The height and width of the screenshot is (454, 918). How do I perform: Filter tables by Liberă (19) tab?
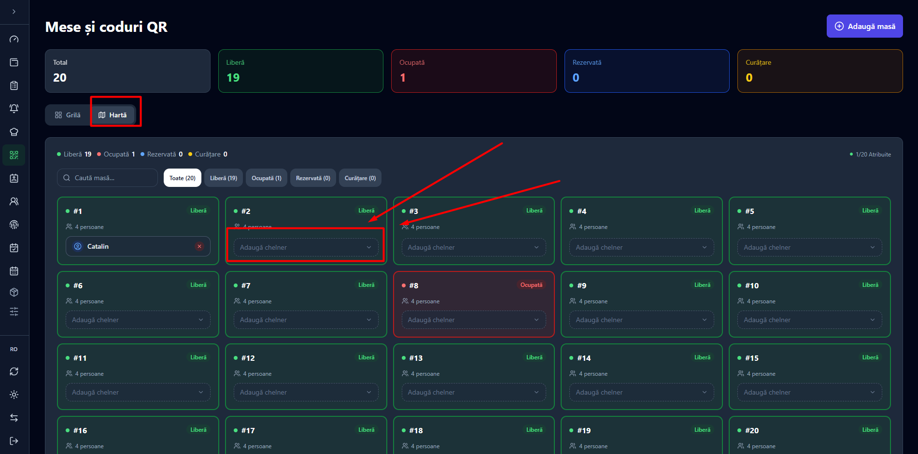[224, 178]
